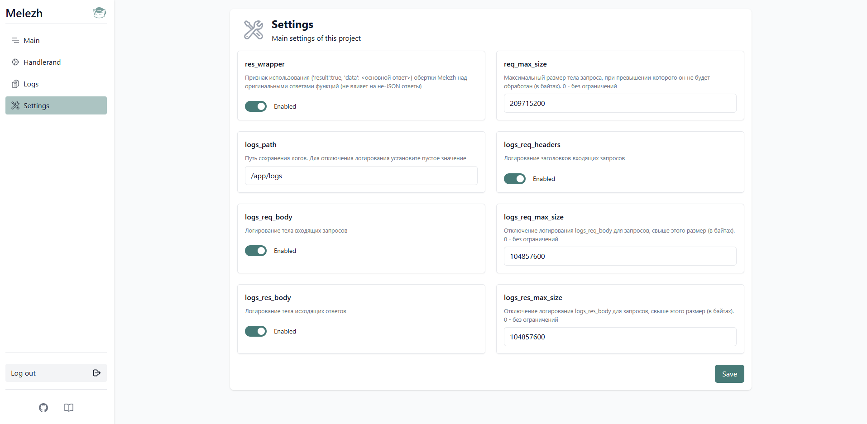The width and height of the screenshot is (867, 424).
Task: Click the Main menu lines icon
Action: click(15, 40)
